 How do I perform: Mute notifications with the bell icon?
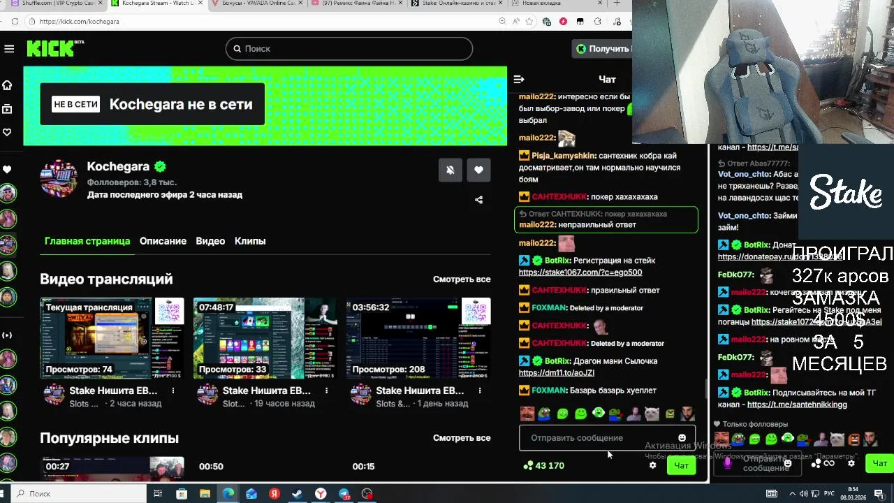[450, 170]
